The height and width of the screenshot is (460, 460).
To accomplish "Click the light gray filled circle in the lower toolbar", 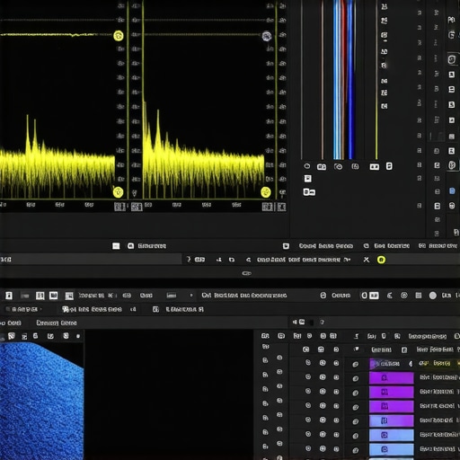I will [432, 296].
